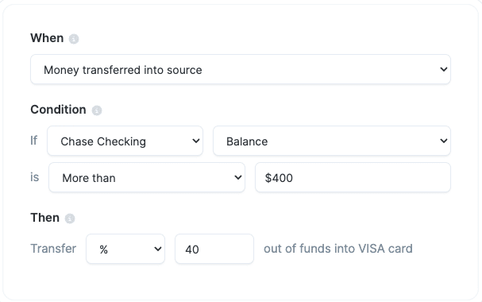Screen dimensions: 482x302
Task: Open the % transfer type dropdown
Action: click(x=125, y=249)
